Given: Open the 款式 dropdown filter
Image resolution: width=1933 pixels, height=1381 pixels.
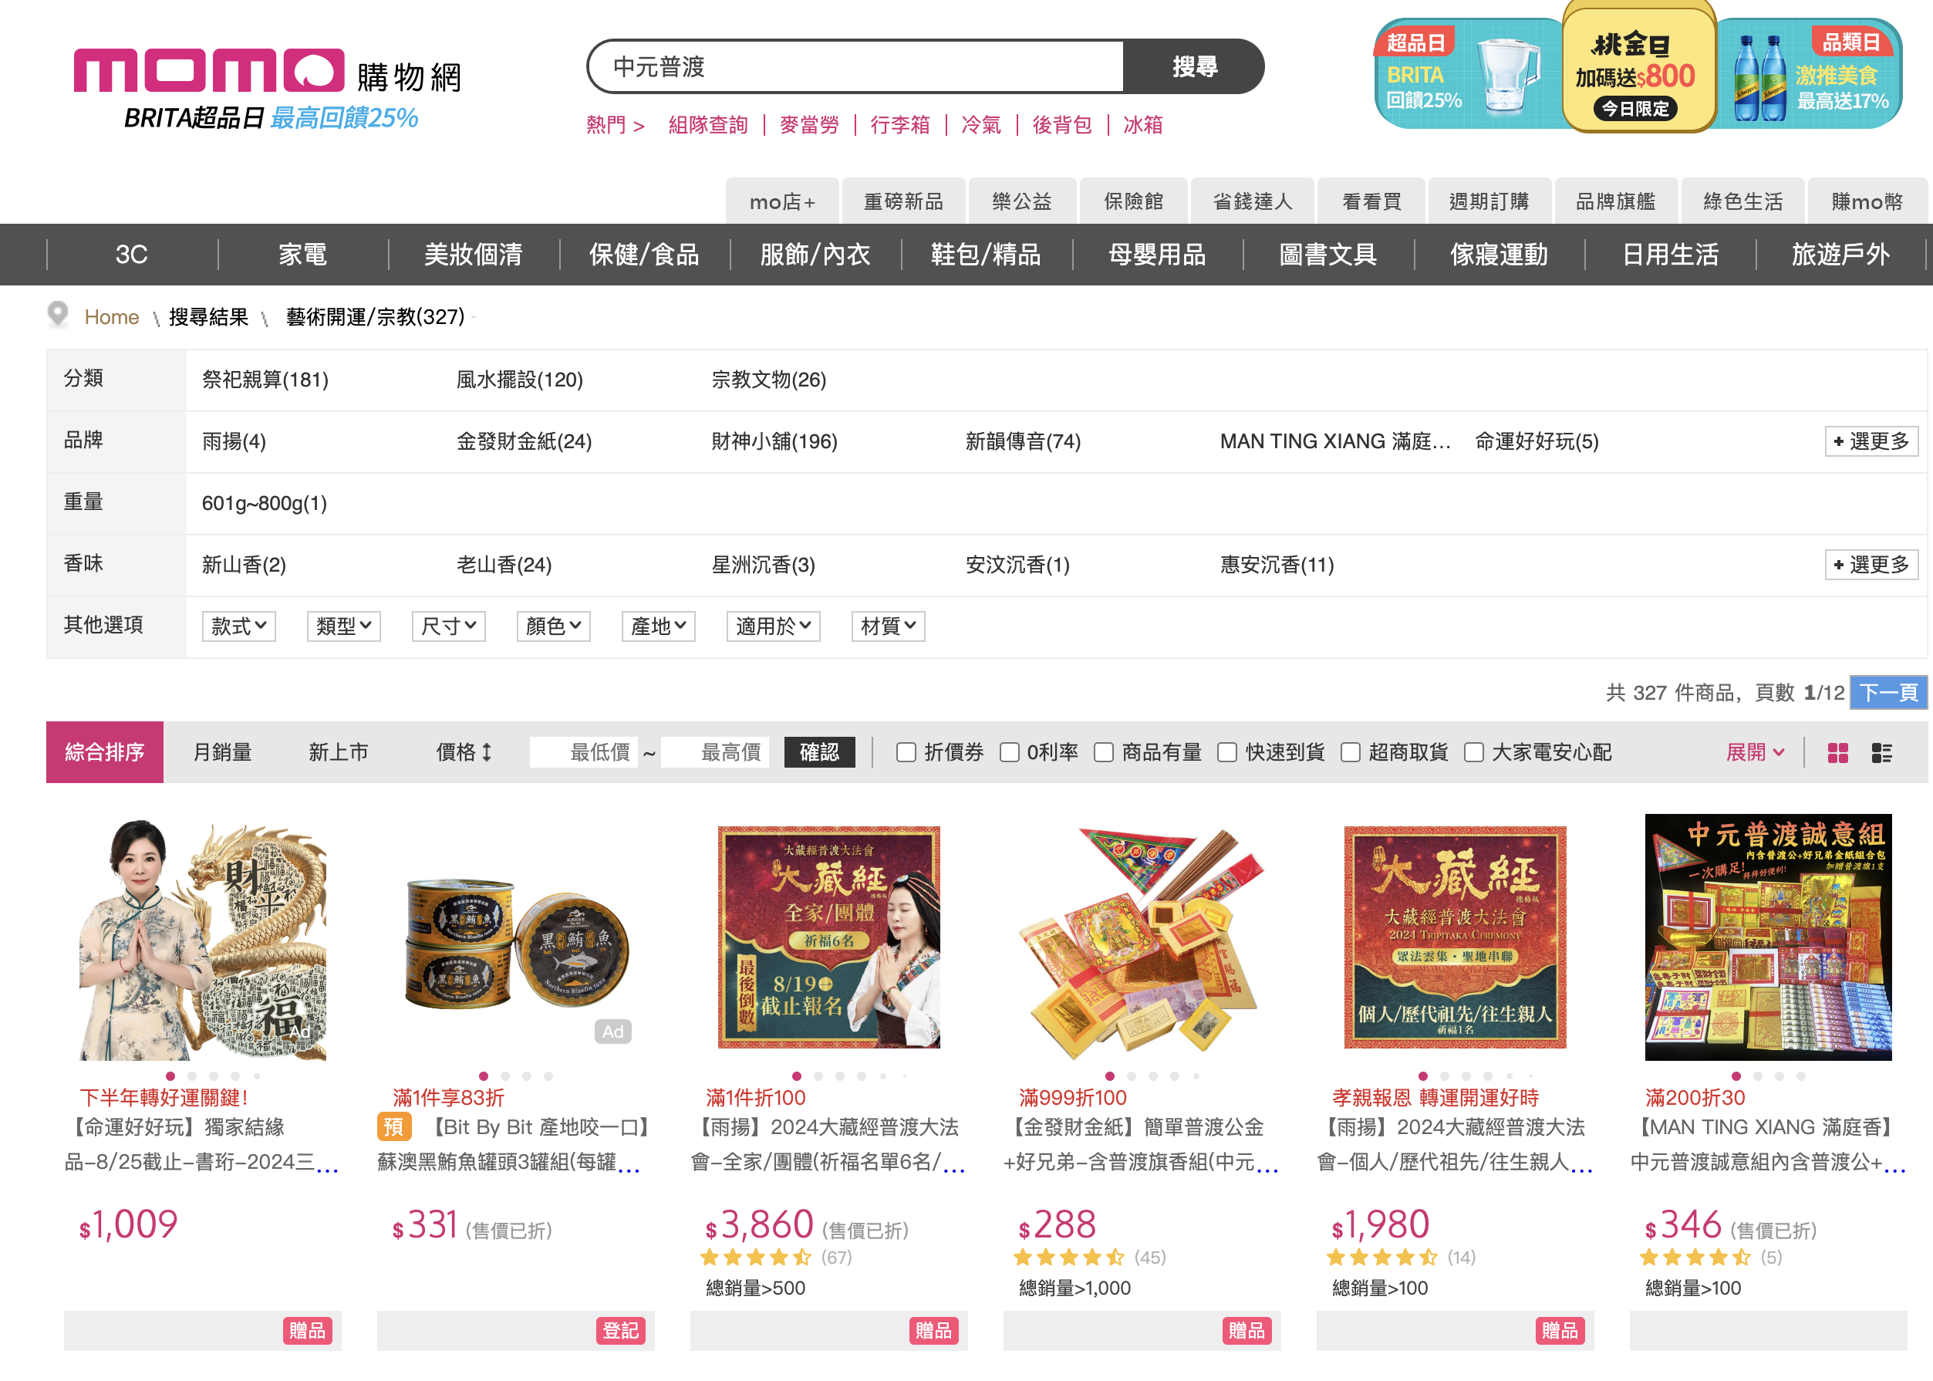Looking at the screenshot, I should (x=239, y=626).
